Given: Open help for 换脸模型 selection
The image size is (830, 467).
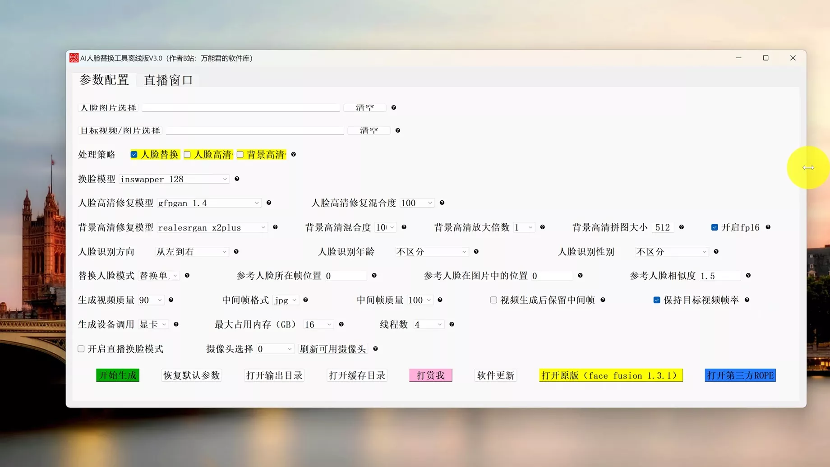Looking at the screenshot, I should (x=236, y=179).
